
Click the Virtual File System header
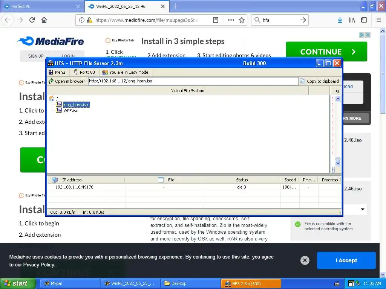(x=188, y=91)
